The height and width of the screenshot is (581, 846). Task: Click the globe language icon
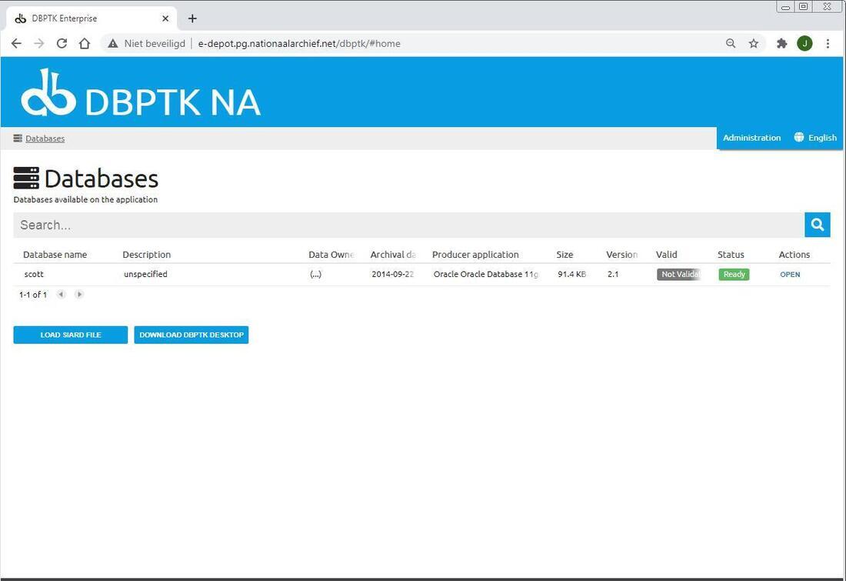tap(798, 137)
